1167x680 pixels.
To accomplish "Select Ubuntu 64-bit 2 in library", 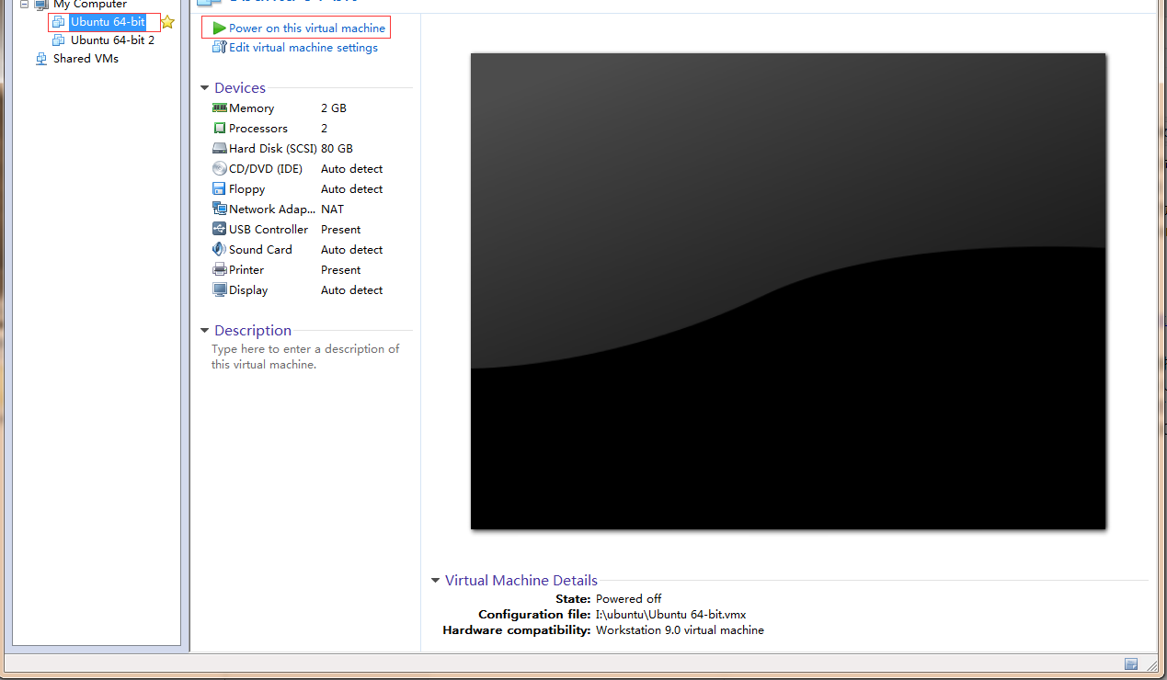I will tap(112, 40).
